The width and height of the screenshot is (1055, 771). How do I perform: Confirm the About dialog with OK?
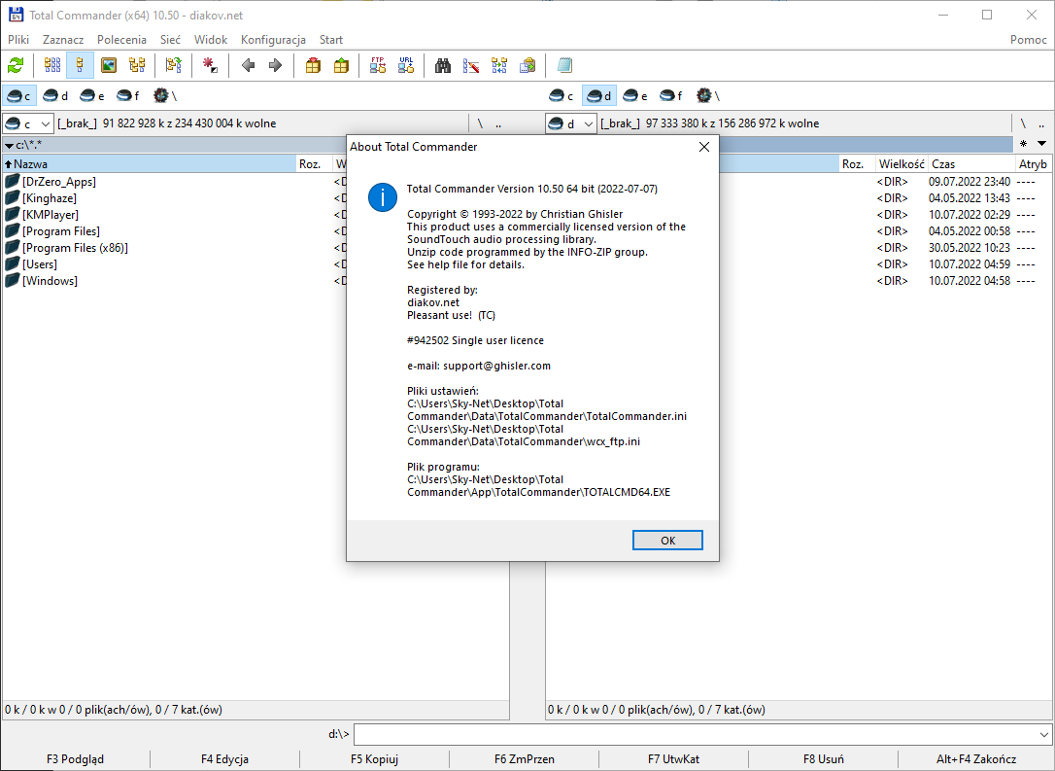point(667,540)
